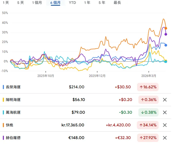Viewport: 172px width, 144px height.
Task: Show the 最長 maximum range
Action: (117, 3)
